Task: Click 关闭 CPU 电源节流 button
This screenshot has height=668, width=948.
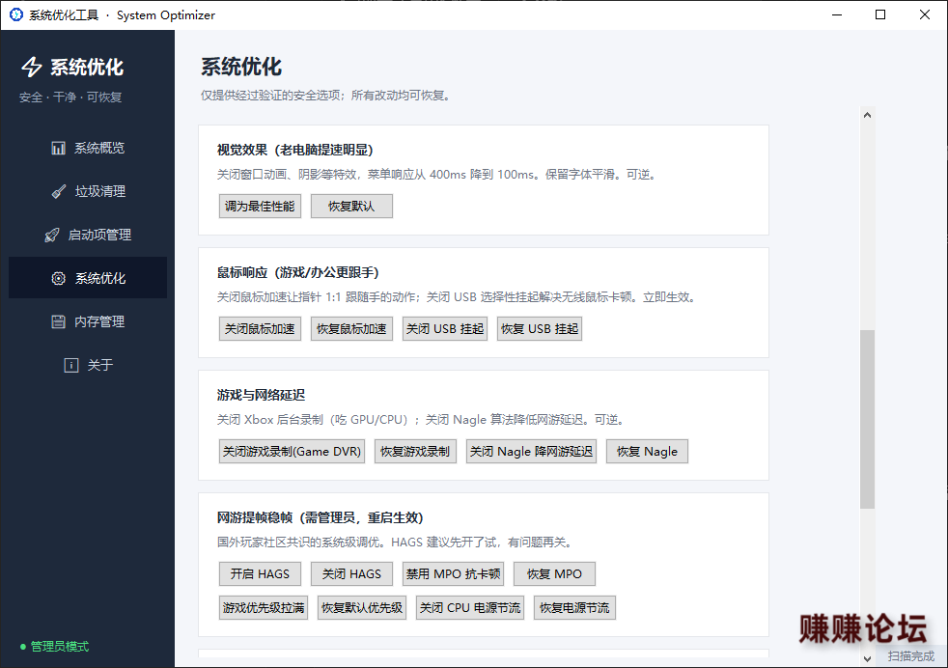Action: (x=470, y=608)
